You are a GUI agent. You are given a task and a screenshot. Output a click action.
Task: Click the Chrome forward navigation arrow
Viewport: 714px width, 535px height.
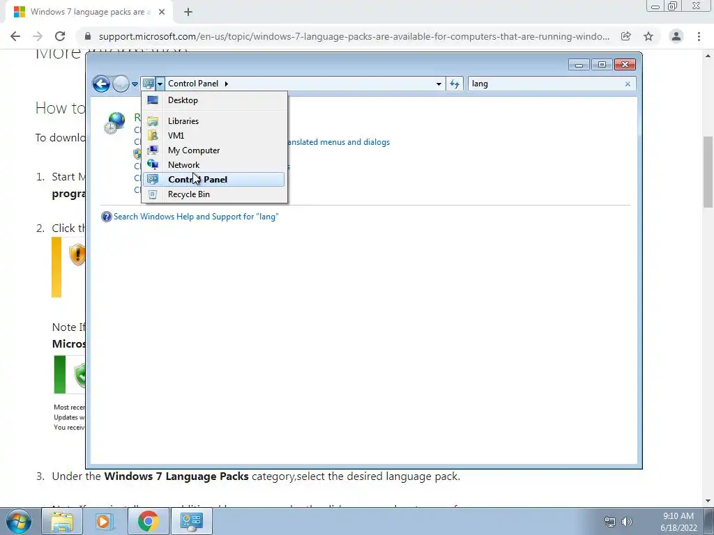38,36
